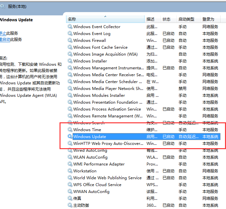The width and height of the screenshot is (226, 209).
Task: Click the gear icon beside Windows Event Collector
Action: point(70,27)
